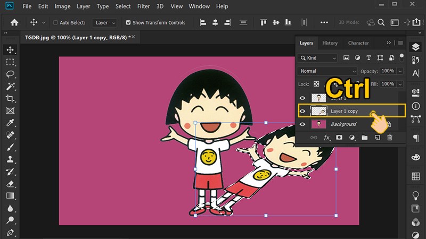Screen dimensions: 426x239
Task: Open layer style fx menu
Action: 327,138
